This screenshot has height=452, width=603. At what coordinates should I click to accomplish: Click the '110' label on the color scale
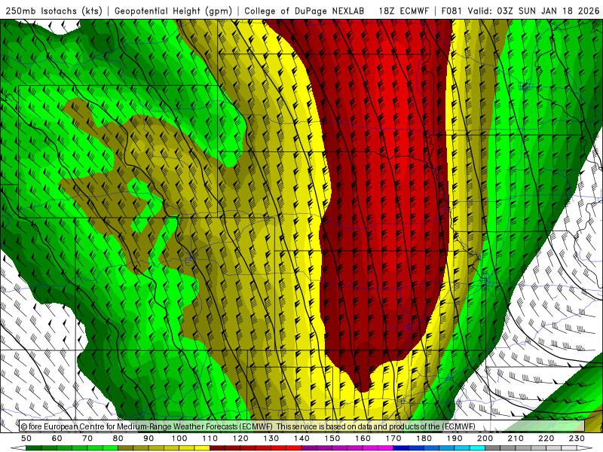point(210,438)
